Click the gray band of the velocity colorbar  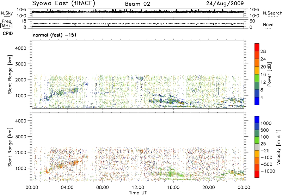pyautogui.click(x=257, y=147)
